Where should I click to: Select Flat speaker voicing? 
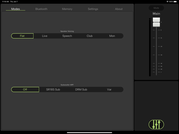pyautogui.click(x=22, y=36)
